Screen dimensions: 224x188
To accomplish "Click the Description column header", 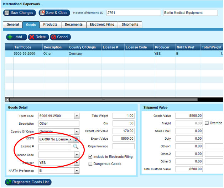I will point(55,47).
